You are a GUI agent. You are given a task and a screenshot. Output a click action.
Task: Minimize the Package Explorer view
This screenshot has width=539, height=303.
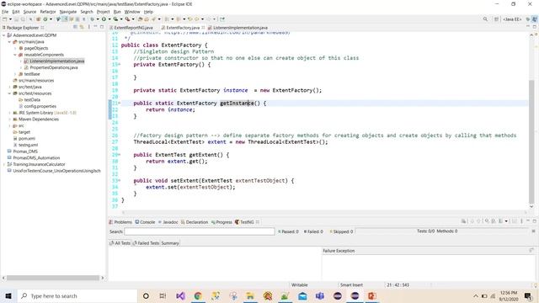[95, 27]
